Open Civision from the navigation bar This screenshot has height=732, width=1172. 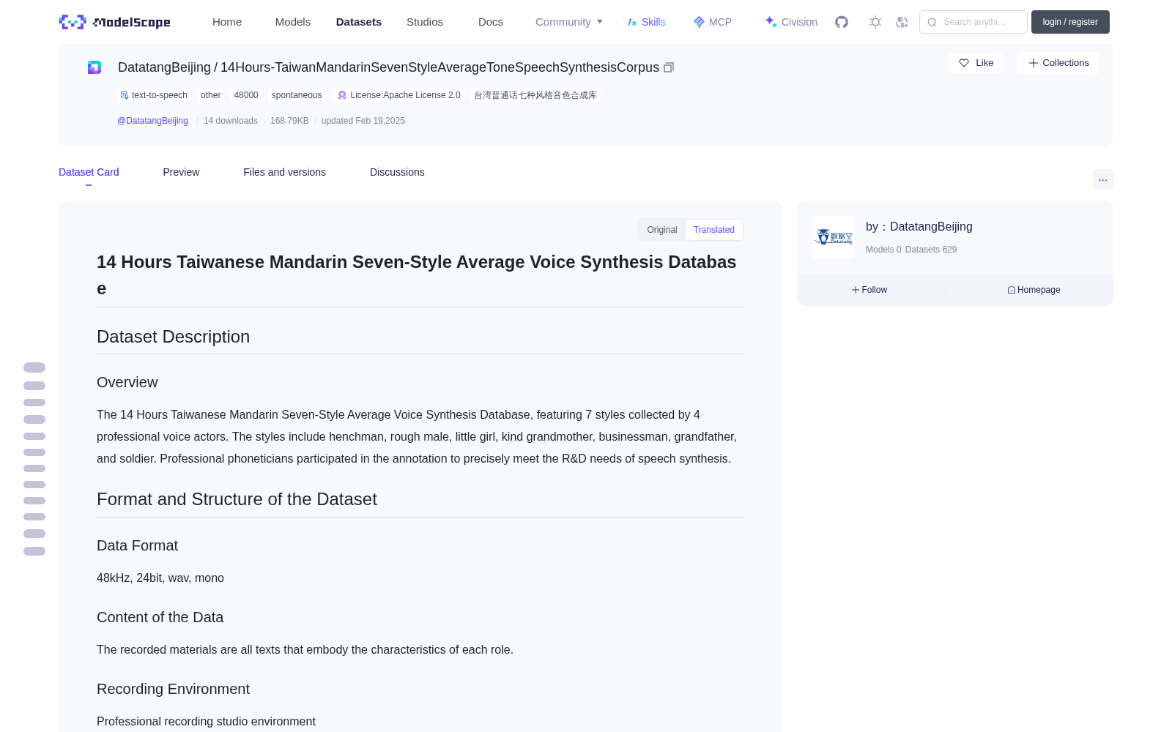pos(791,22)
